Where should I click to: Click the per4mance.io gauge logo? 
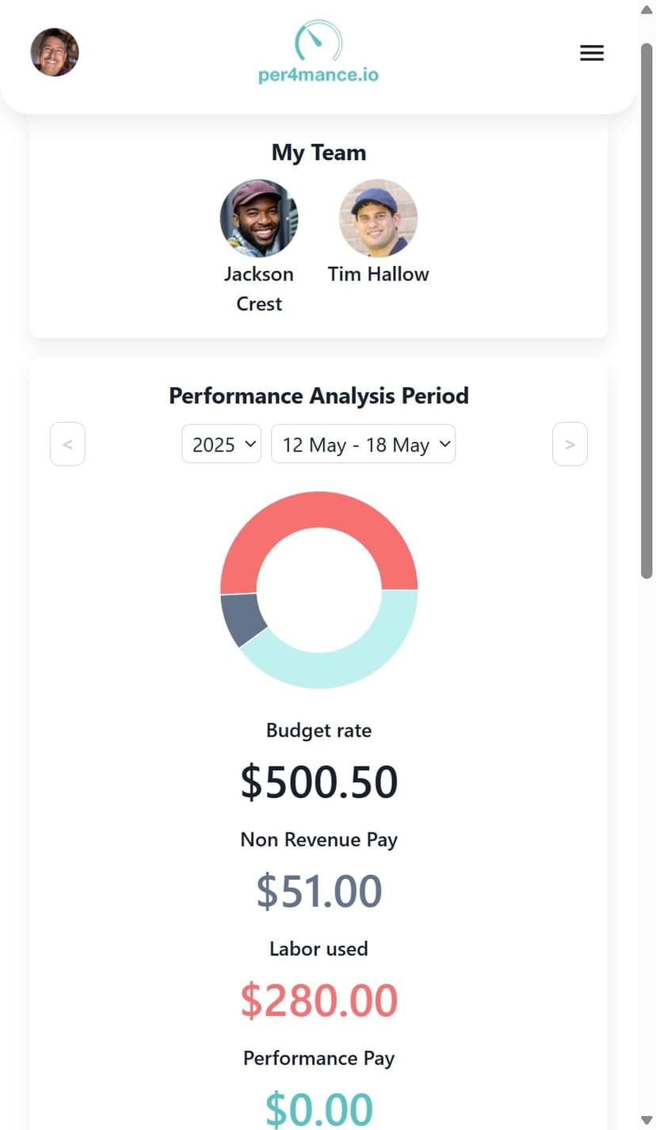(318, 52)
